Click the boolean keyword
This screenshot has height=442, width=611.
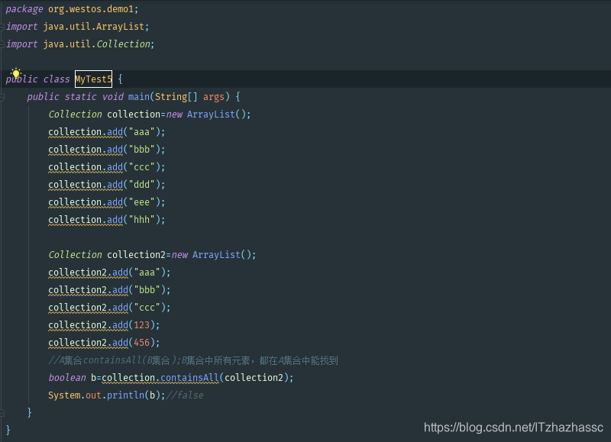tap(67, 378)
